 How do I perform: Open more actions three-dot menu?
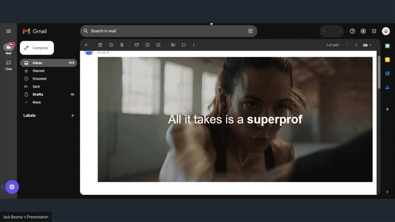click(194, 45)
